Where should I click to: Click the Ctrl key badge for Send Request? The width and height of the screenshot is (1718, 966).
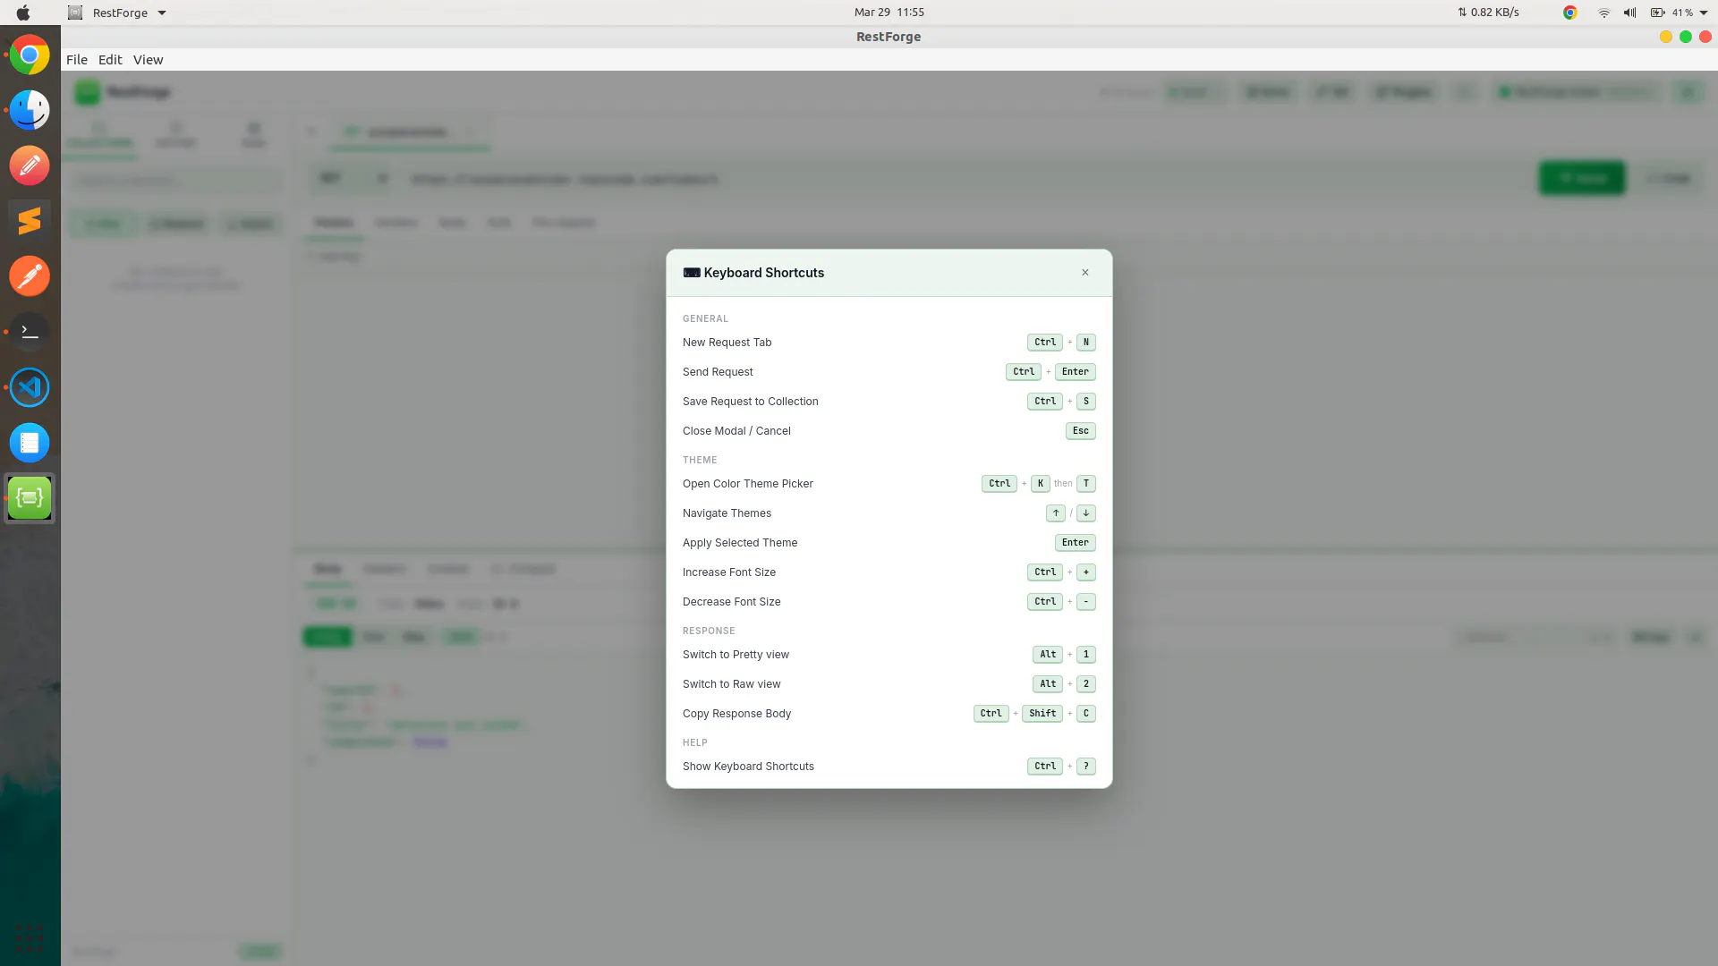[x=1024, y=372]
